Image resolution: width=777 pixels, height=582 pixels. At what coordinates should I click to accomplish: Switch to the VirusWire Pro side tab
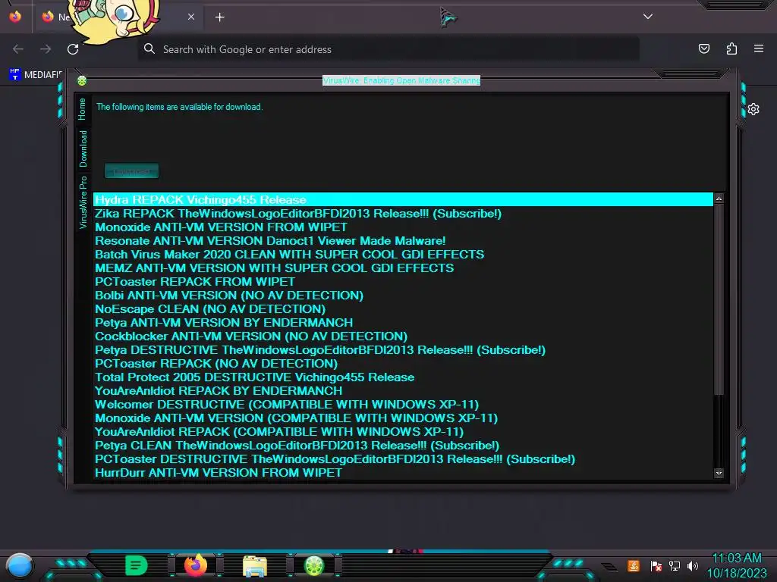pyautogui.click(x=83, y=202)
